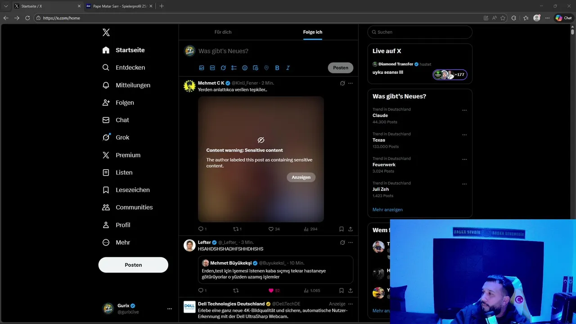
Task: Open more options on the Dell Technologies ad
Action: pos(351,304)
